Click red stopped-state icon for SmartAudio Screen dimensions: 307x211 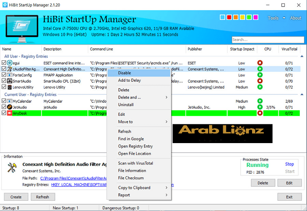[260, 81]
